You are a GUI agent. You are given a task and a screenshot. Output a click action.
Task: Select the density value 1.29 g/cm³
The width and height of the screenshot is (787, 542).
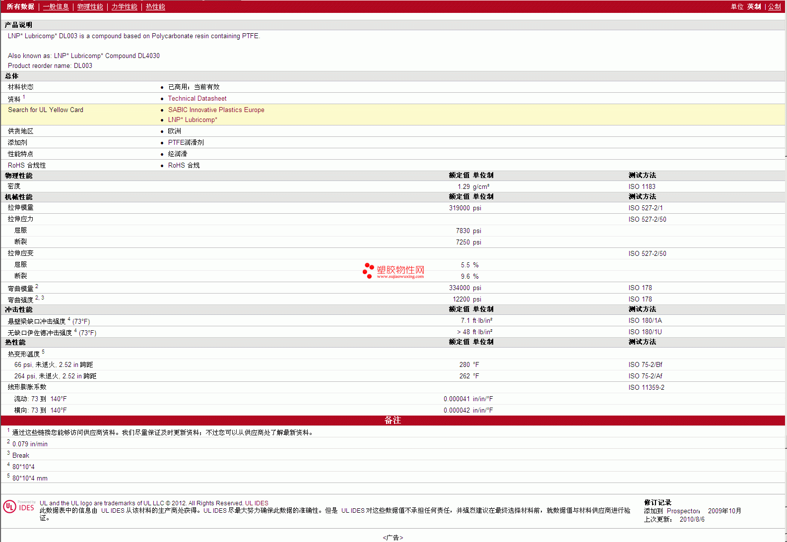point(473,186)
